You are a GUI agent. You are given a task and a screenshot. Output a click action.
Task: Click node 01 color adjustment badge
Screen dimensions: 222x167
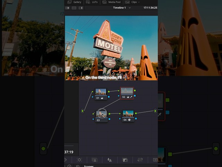(x=102, y=98)
